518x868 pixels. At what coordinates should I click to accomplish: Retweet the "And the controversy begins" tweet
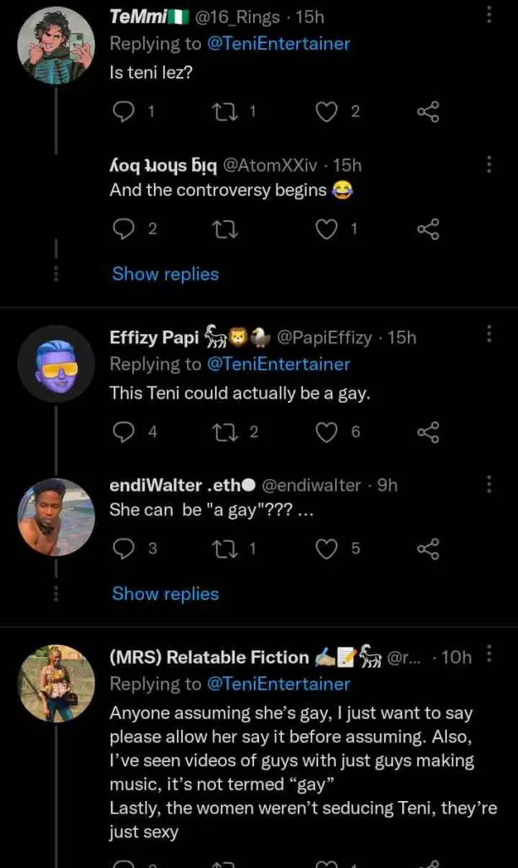tap(226, 228)
